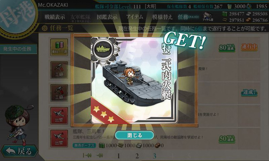Go to quest page 1
This screenshot has width=269, height=161.
118,156
